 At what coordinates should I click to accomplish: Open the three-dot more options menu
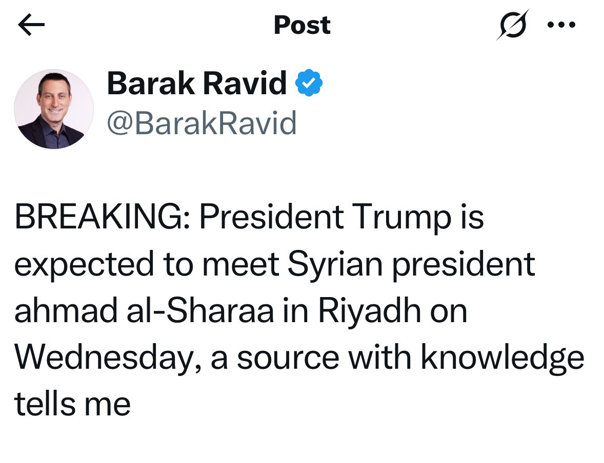click(x=562, y=25)
